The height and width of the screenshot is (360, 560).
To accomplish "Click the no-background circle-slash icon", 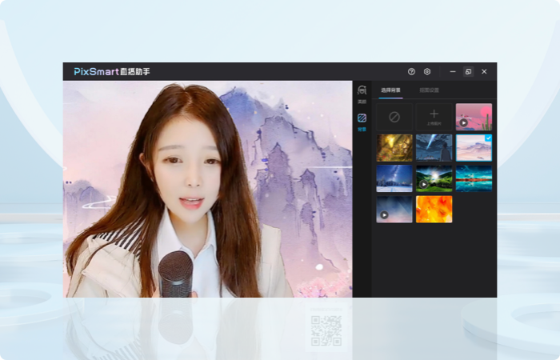I will coord(394,117).
